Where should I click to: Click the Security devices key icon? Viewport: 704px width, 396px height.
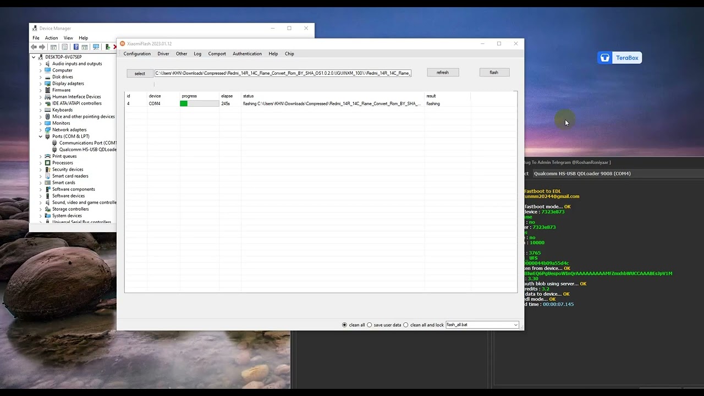click(x=48, y=169)
